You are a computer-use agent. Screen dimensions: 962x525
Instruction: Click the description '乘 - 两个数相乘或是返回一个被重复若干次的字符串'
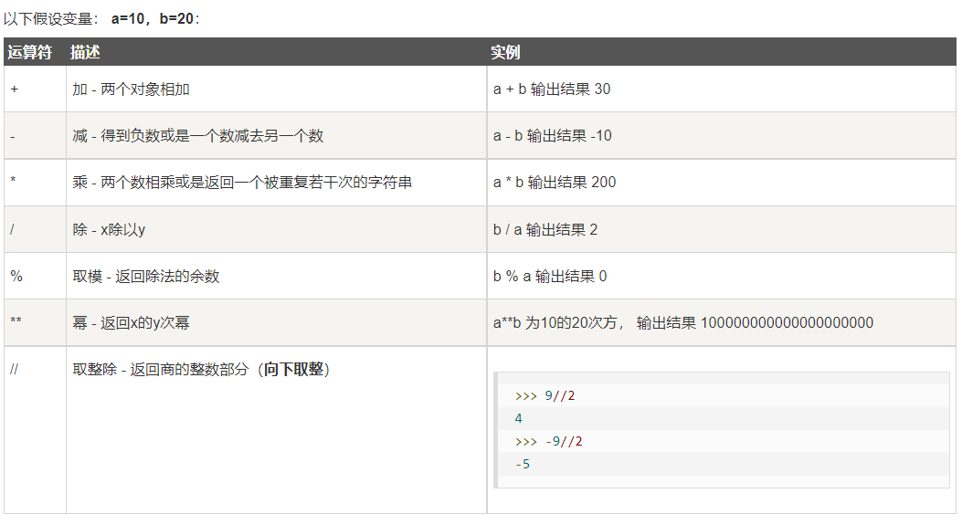tap(242, 183)
